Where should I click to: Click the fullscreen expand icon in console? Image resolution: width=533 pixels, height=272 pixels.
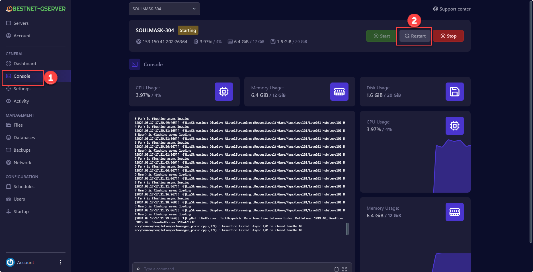345,269
